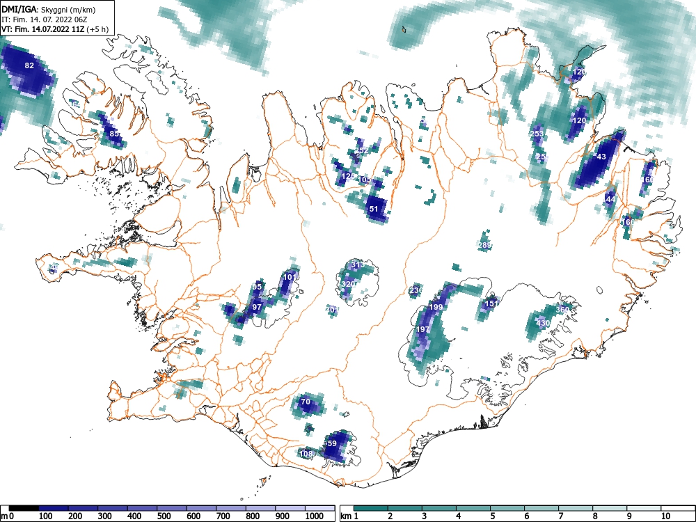Screen dimensions: 696x522
Task: Click the km unit label in legend
Action: 345,516
